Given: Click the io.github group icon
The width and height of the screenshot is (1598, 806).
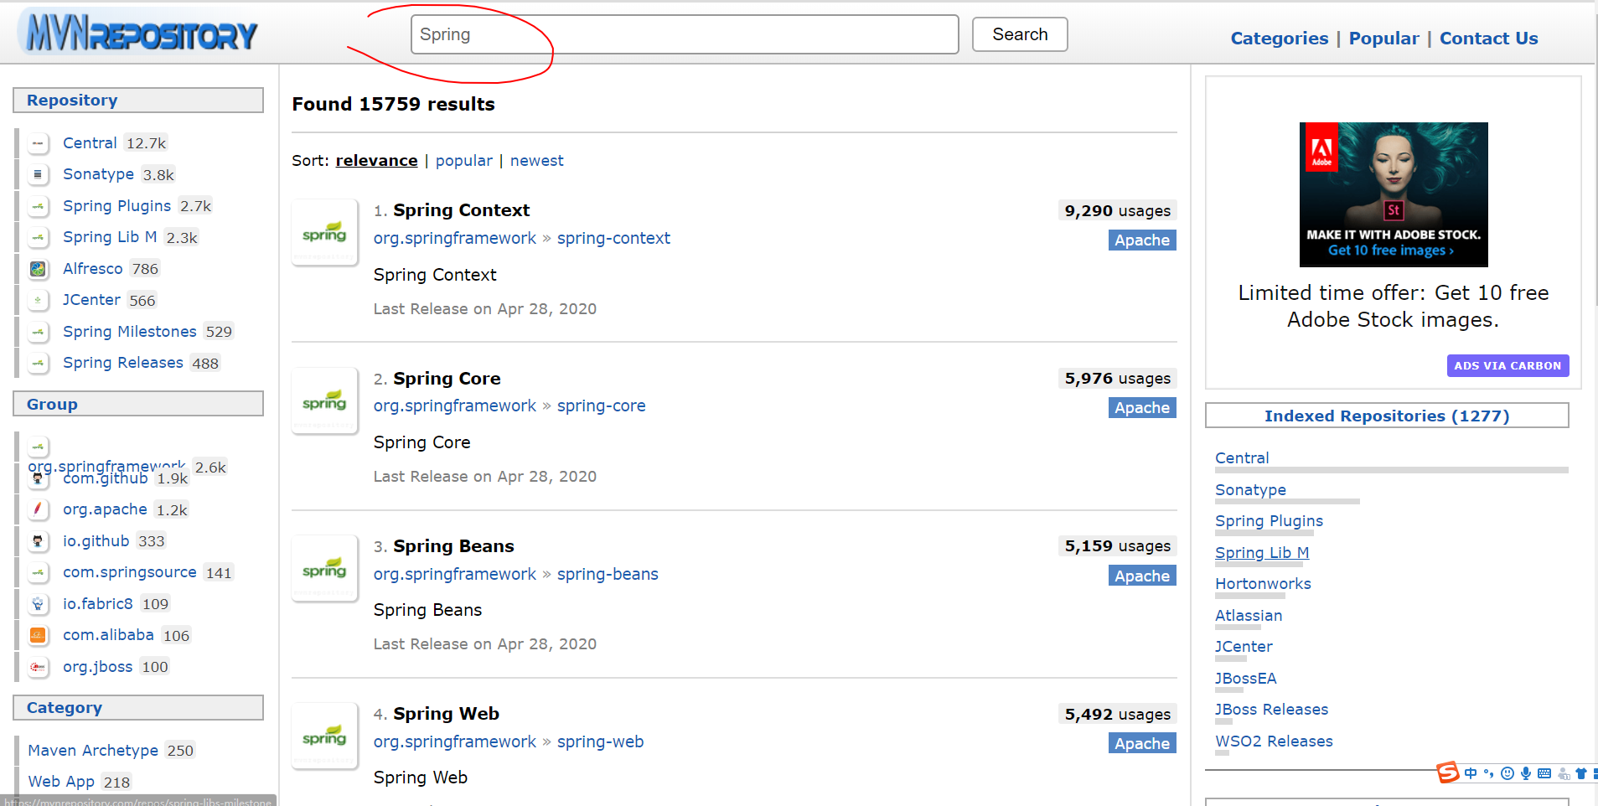Looking at the screenshot, I should click(38, 541).
